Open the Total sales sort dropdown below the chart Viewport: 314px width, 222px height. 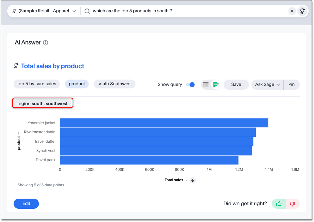point(186,180)
